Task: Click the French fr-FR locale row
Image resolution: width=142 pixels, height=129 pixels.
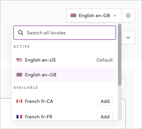Action: pos(65,116)
